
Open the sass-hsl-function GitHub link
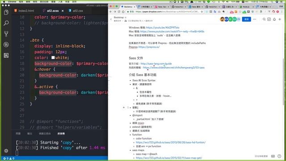(x=171, y=142)
